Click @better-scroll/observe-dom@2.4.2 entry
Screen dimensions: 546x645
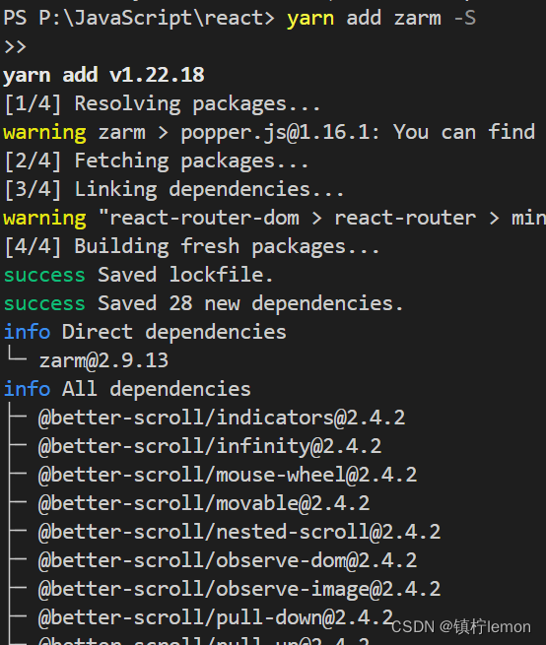point(228,560)
